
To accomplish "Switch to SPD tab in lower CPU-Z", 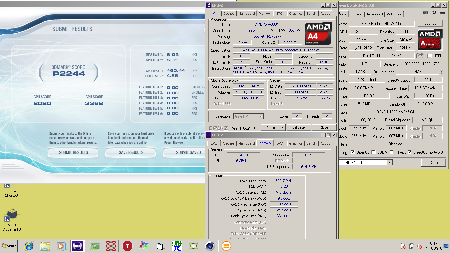I will pos(280,143).
